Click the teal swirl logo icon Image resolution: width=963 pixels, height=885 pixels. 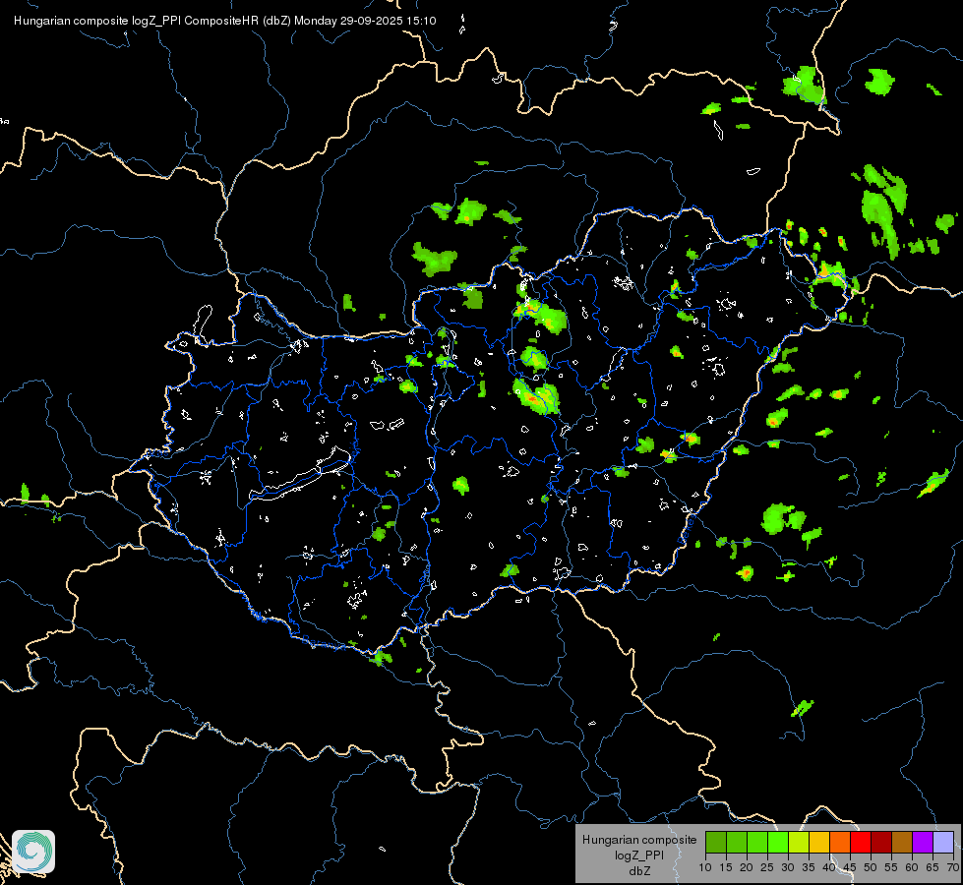tap(33, 852)
